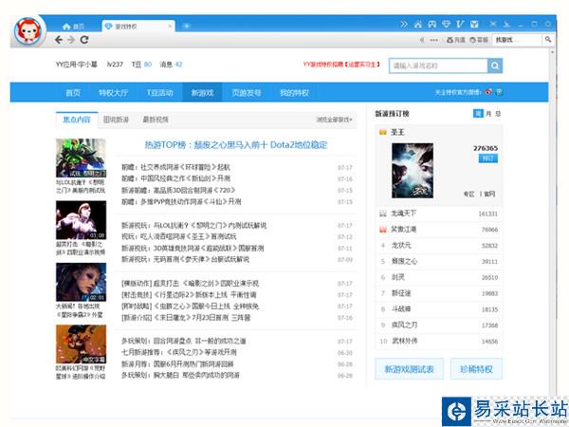This screenshot has width=569, height=427.
Task: Open the 《斗仙》 open beta news
Action: tap(181, 201)
